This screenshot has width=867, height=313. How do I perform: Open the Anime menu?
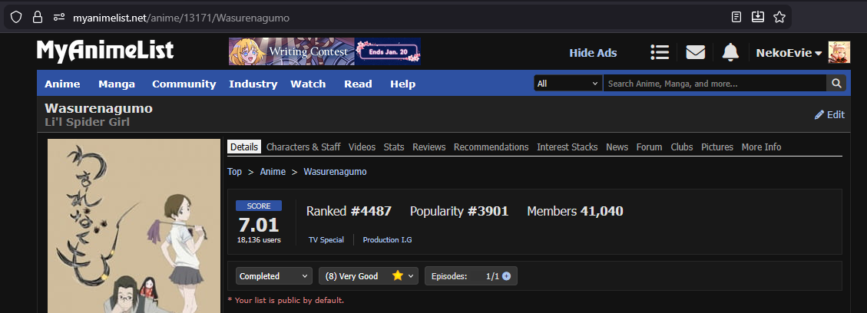(x=62, y=84)
